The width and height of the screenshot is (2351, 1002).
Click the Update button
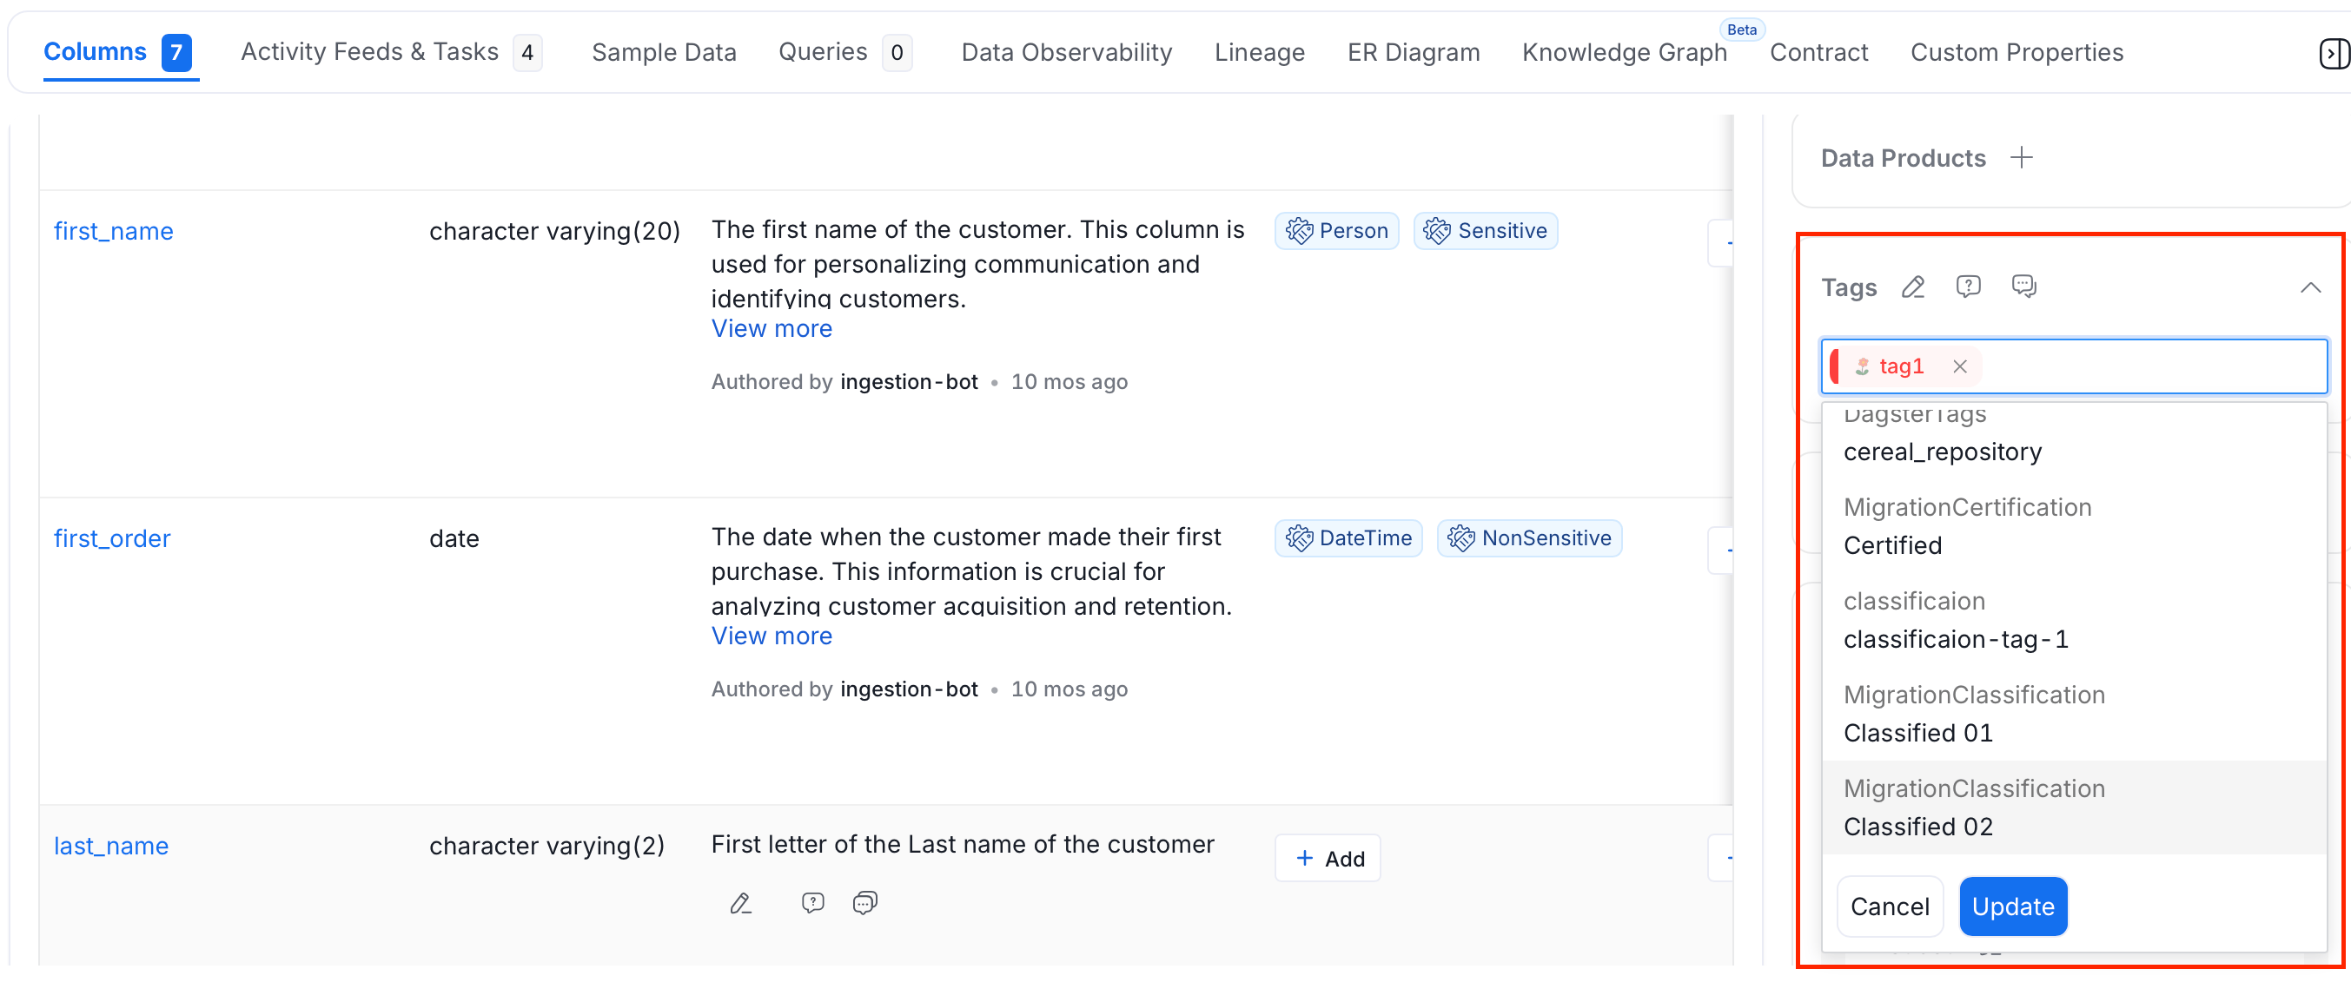click(x=2012, y=906)
